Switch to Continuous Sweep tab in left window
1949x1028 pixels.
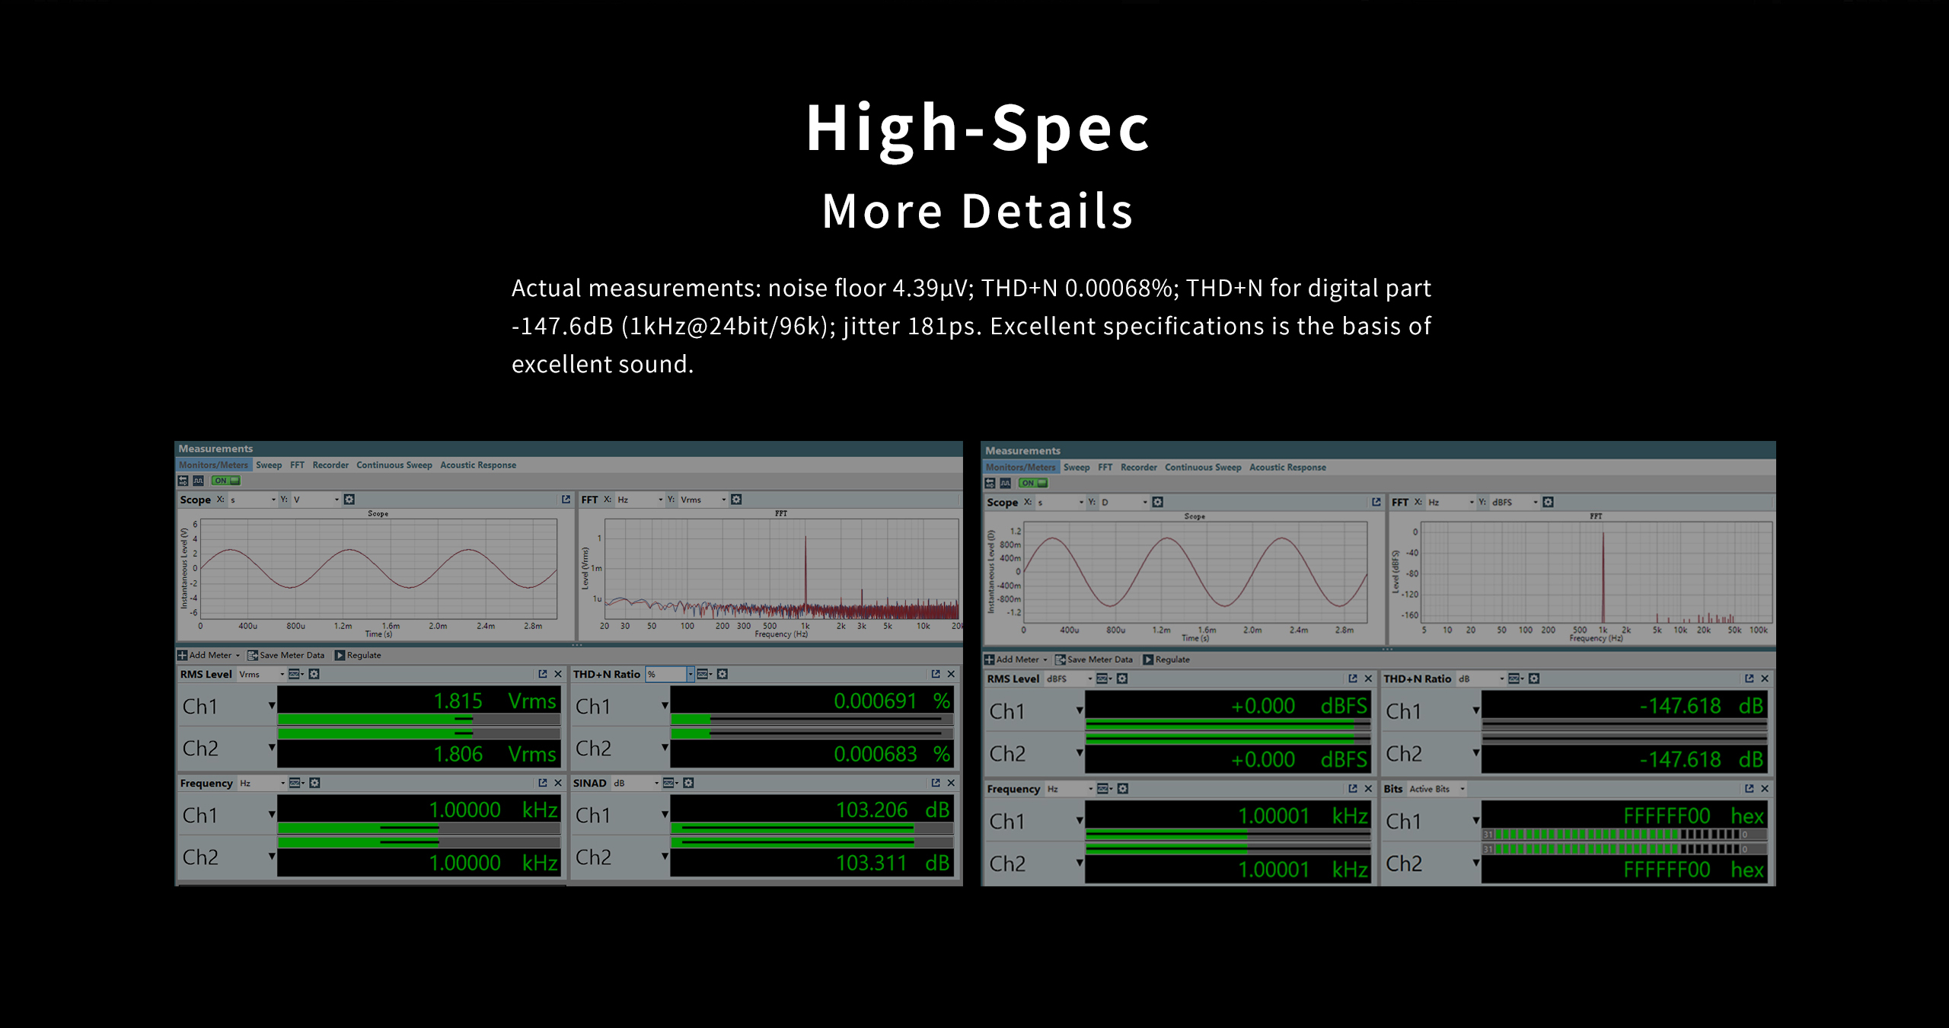point(394,465)
